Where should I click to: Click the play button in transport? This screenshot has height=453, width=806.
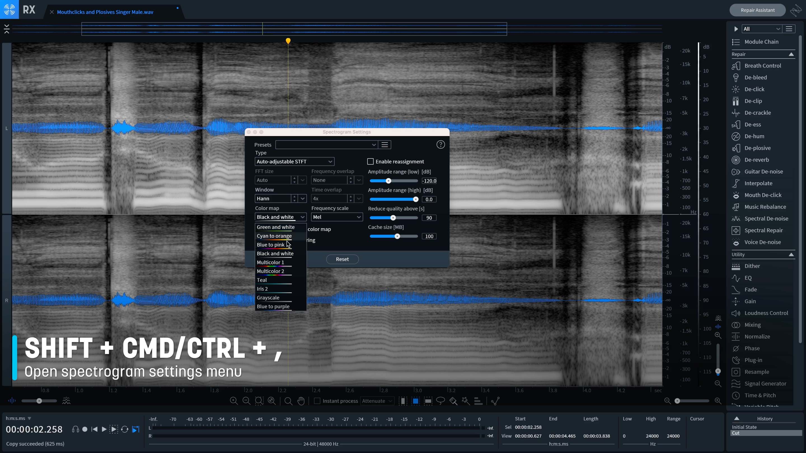(104, 429)
